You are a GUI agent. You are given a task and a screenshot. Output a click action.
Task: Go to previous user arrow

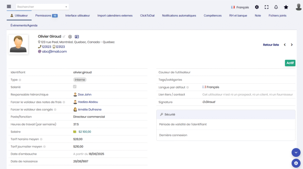point(284,45)
